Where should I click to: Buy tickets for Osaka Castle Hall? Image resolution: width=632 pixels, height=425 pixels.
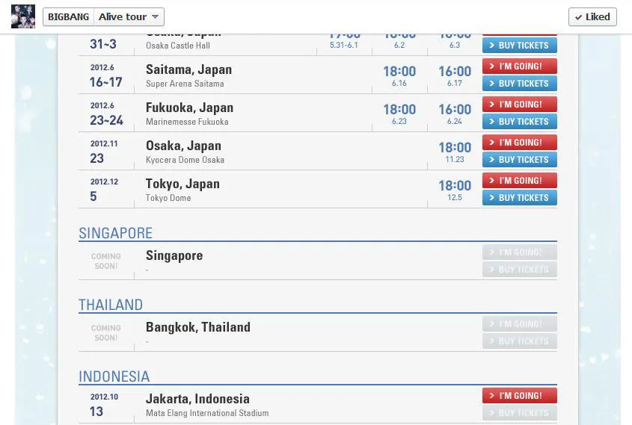pos(520,45)
